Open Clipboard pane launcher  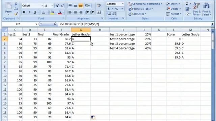pos(18,18)
